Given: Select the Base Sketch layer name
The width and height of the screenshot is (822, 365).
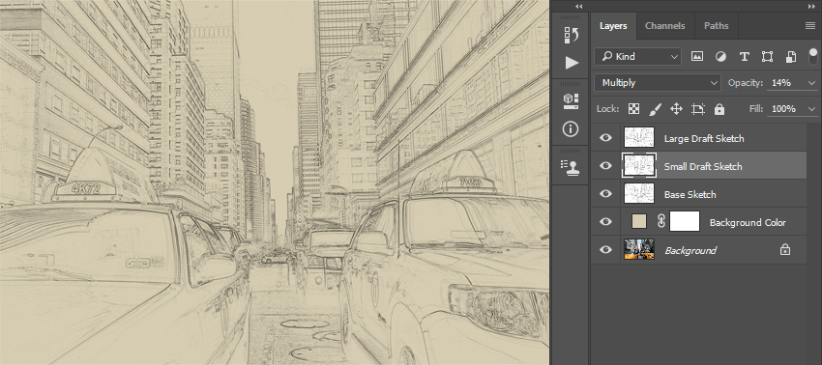Looking at the screenshot, I should point(690,194).
